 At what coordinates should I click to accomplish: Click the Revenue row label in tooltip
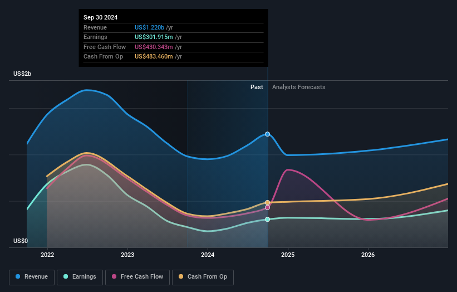95,27
